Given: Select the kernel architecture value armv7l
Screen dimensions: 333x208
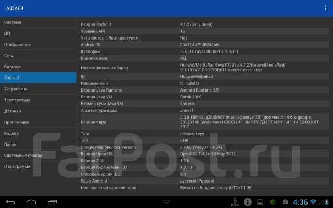Looking at the screenshot, I should pyautogui.click(x=186, y=111).
